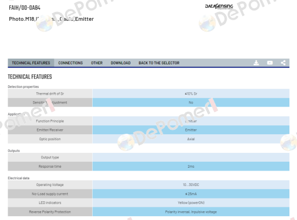This screenshot has width=297, height=220.
Task: Click the Operating Voltage 10...30VDC value
Action: click(x=191, y=185)
